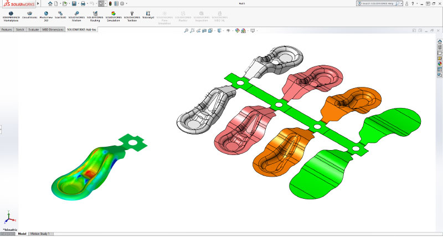443x237 pixels.
Task: Open the Options gear icon
Action: [122, 4]
